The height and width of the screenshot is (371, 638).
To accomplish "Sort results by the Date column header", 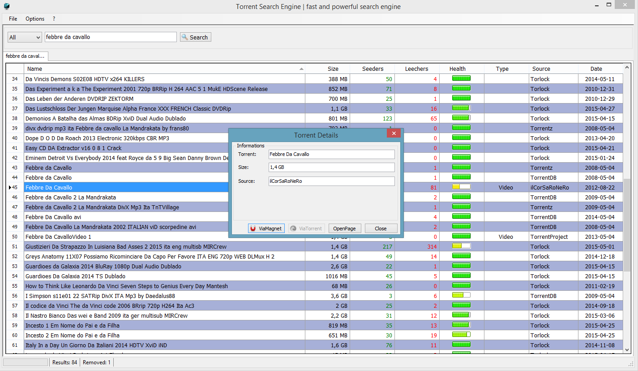I will [596, 69].
